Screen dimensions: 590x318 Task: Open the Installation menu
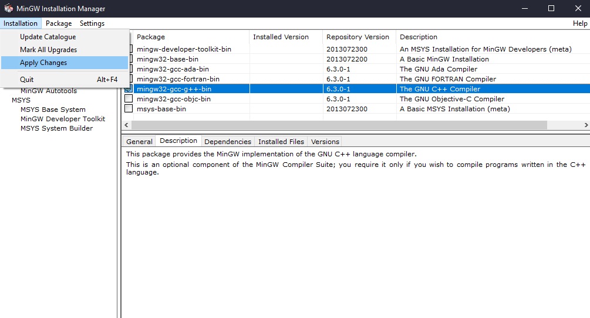[x=21, y=23]
